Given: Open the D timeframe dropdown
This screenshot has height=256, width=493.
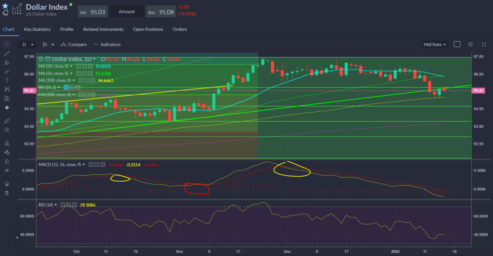Looking at the screenshot, I should pos(27,44).
